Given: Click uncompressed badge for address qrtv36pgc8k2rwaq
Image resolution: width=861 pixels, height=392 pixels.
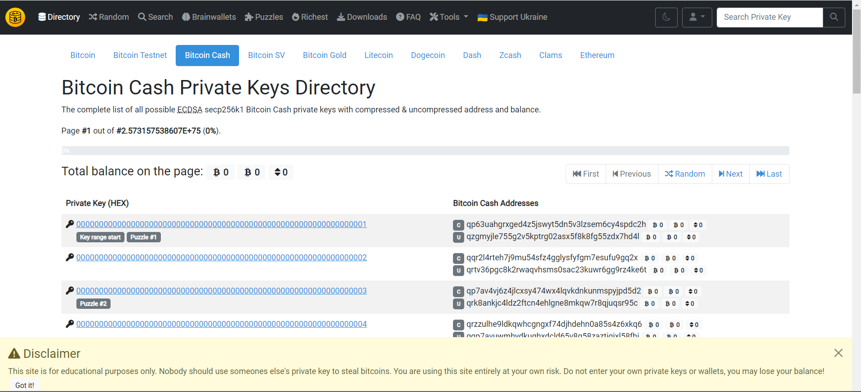Looking at the screenshot, I should click(x=458, y=271).
